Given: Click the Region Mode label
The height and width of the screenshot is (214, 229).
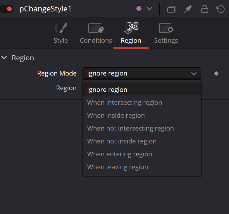Looking at the screenshot, I should point(57,73).
